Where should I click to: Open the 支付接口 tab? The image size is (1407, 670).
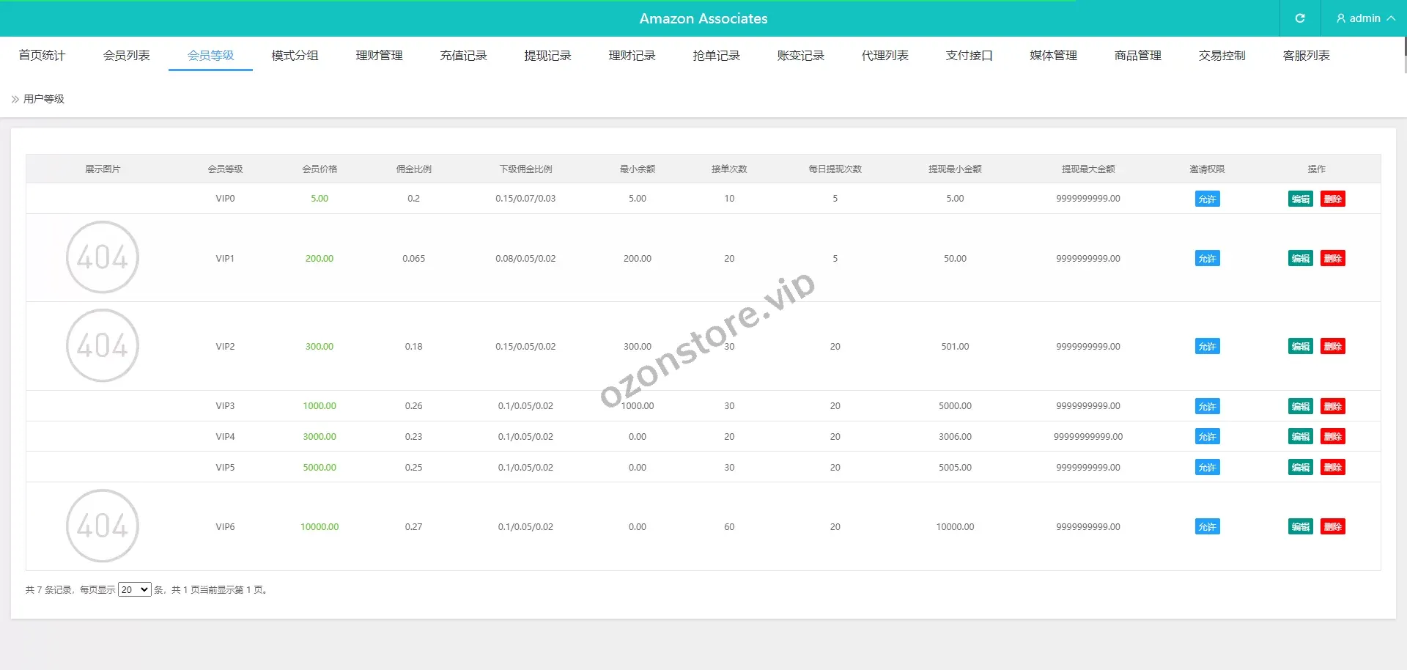pos(969,56)
